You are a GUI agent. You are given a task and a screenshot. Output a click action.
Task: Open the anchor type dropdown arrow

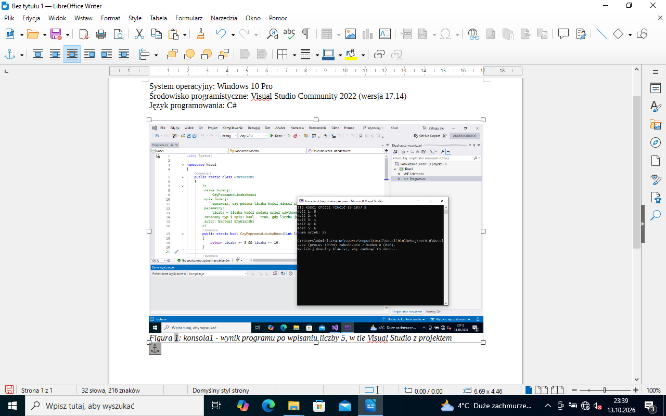point(22,55)
